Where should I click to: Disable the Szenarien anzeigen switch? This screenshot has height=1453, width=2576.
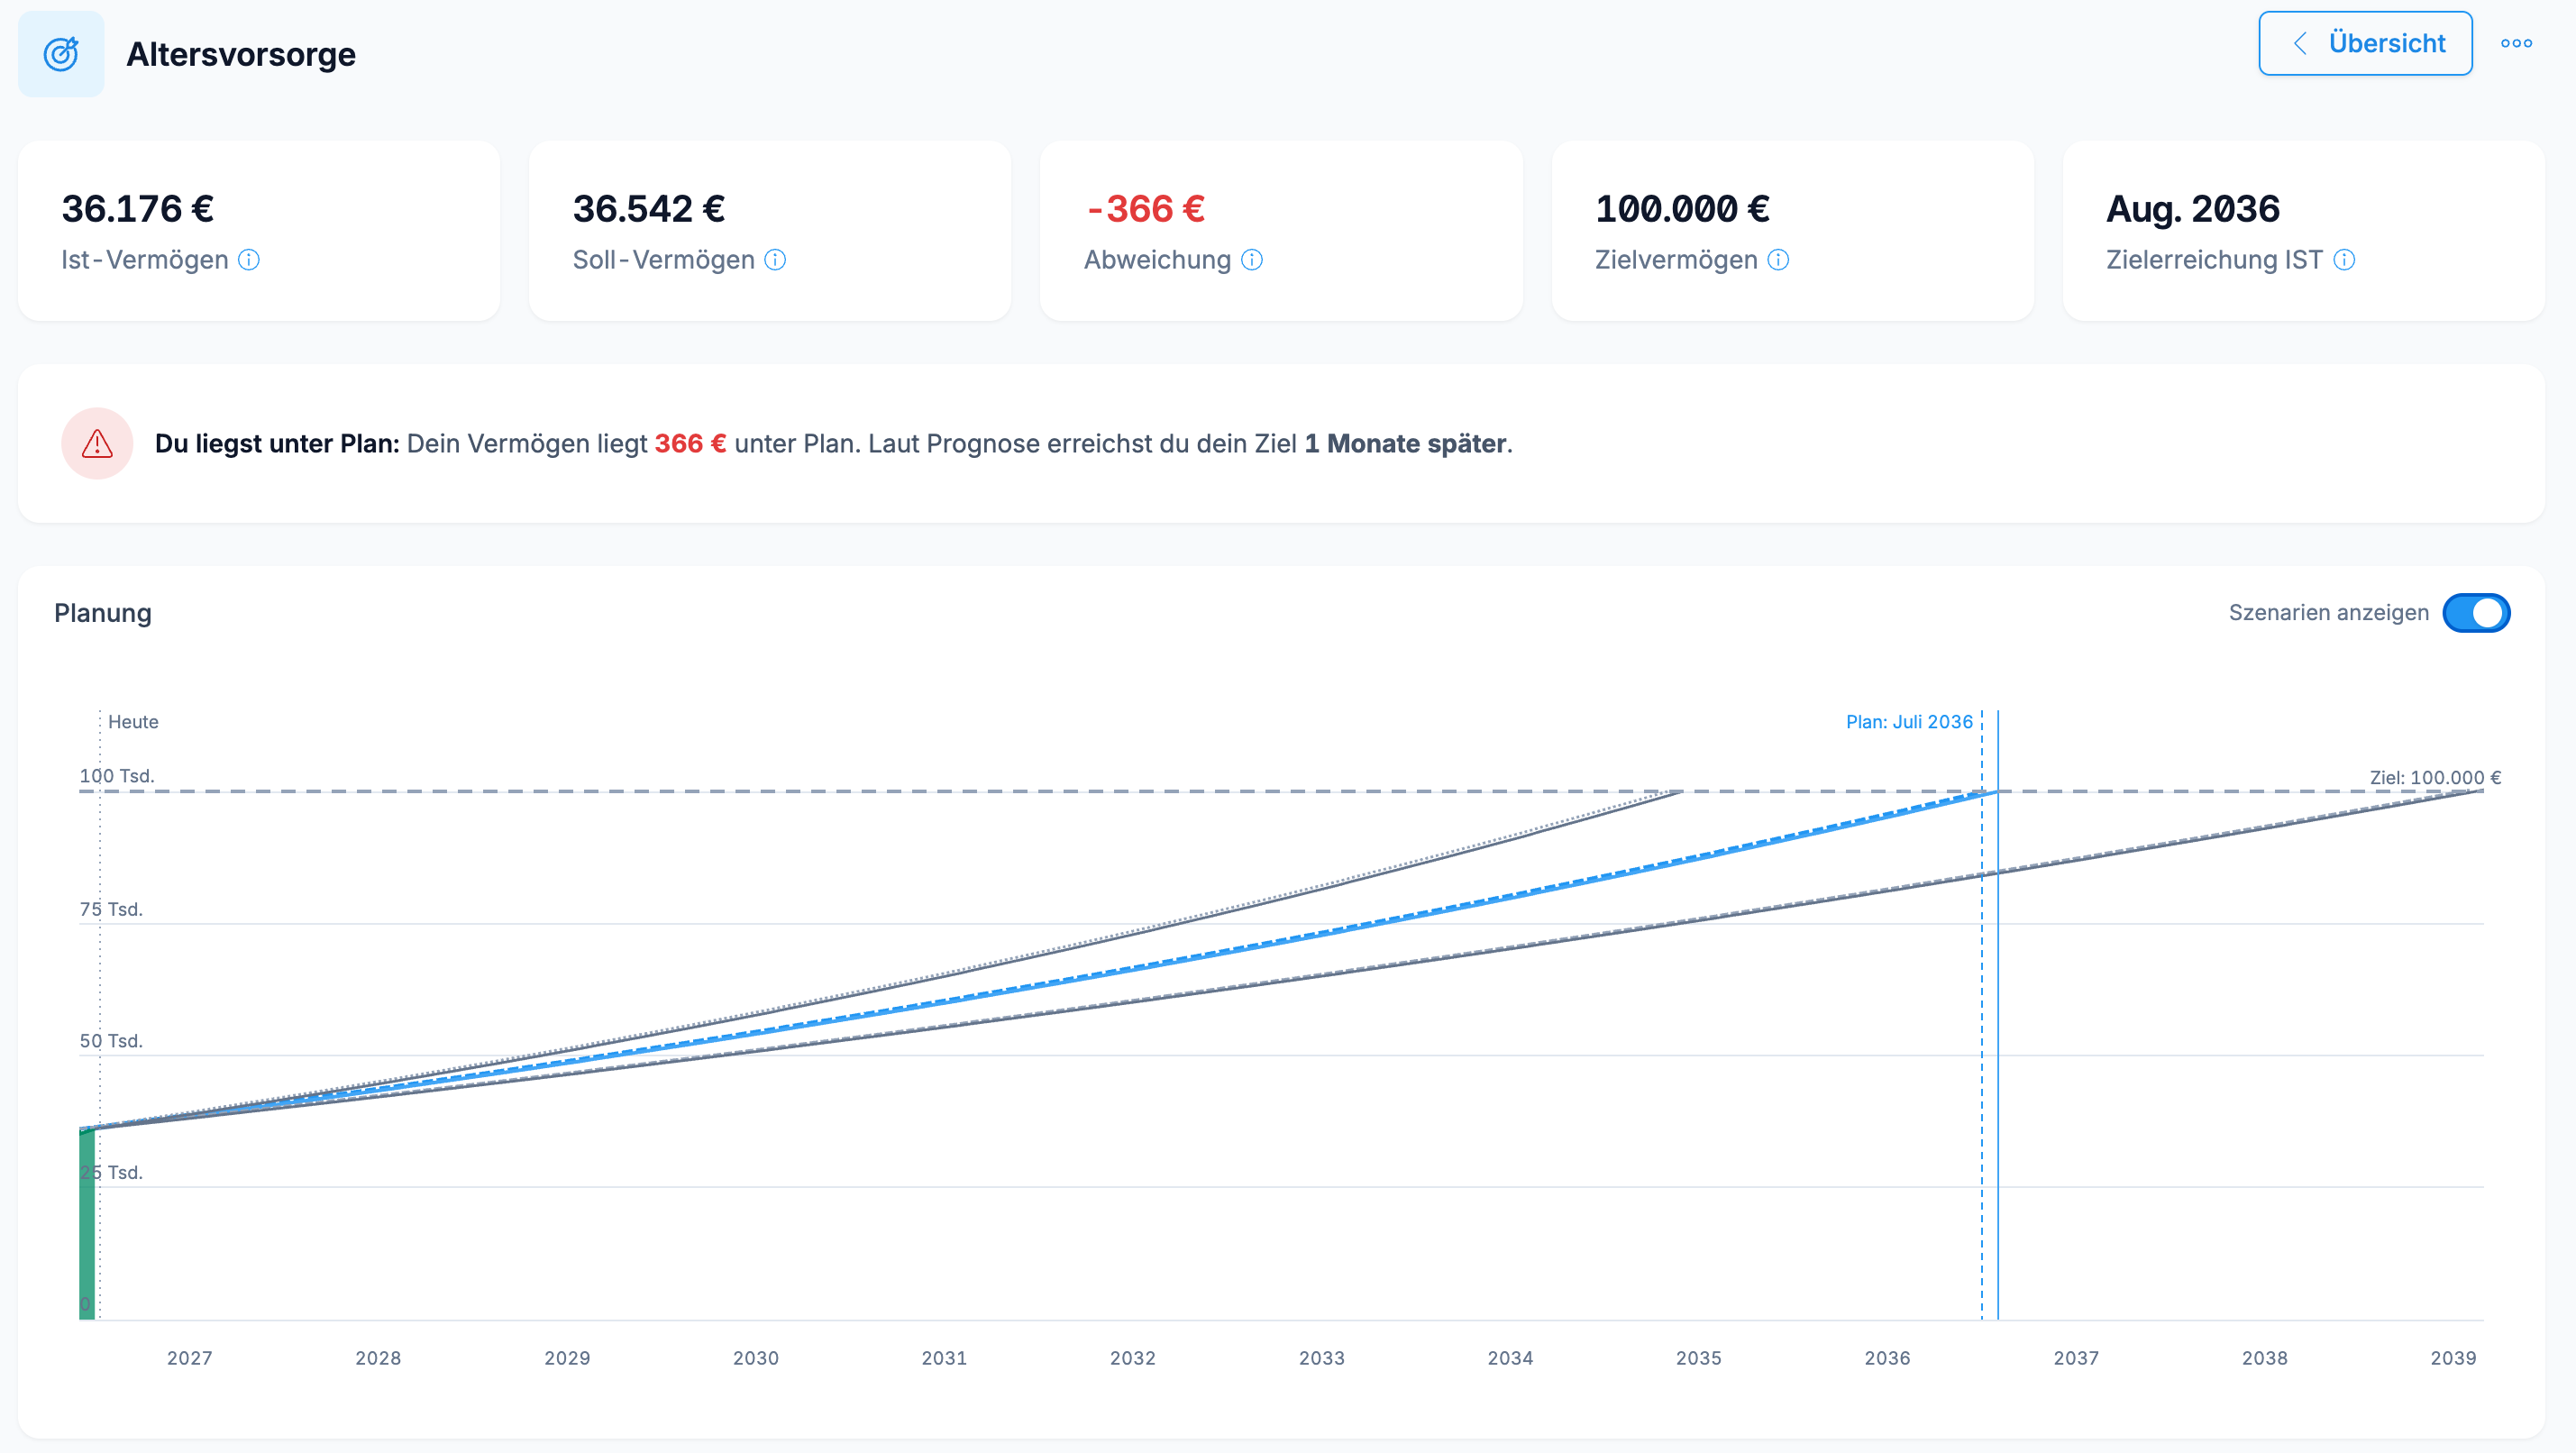click(x=2476, y=613)
